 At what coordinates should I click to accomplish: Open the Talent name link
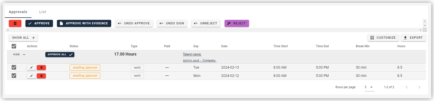tap(192, 54)
